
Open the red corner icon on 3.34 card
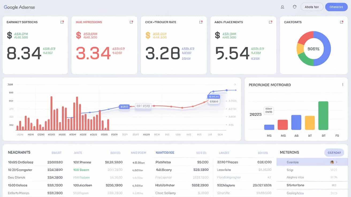(131, 22)
